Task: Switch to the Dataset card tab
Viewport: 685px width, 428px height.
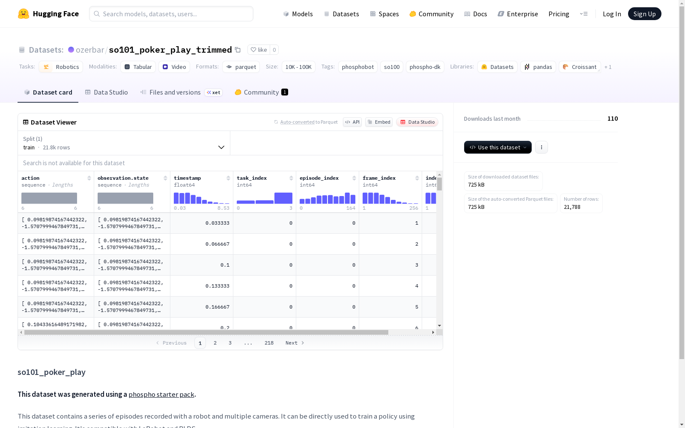Action: point(48,92)
